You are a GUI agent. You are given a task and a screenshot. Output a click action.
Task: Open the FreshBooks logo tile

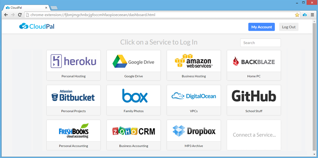[x=74, y=131]
